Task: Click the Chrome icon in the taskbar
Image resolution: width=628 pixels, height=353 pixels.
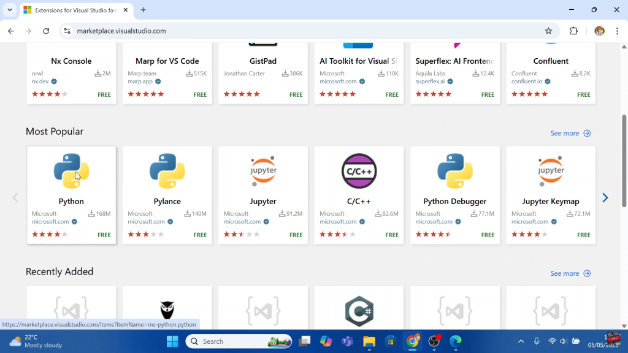Action: (412, 341)
